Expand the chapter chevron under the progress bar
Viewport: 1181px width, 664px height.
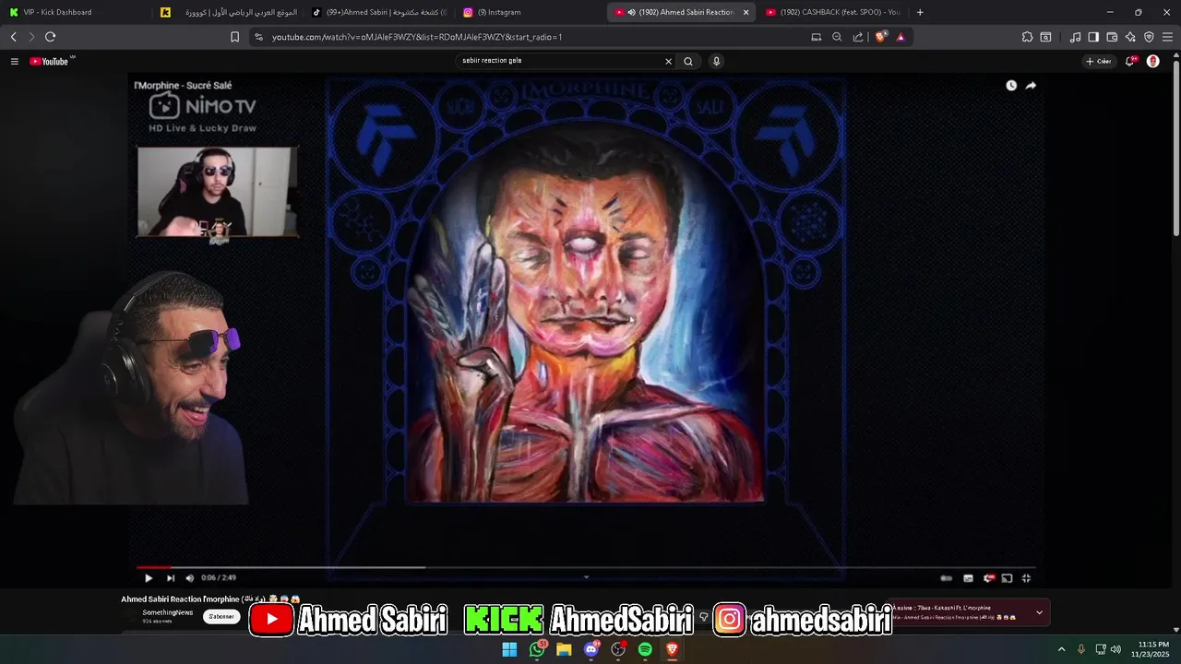[586, 577]
